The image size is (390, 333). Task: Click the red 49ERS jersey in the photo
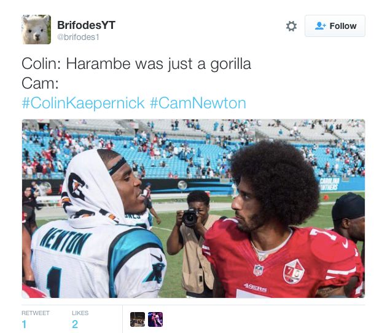click(x=281, y=263)
